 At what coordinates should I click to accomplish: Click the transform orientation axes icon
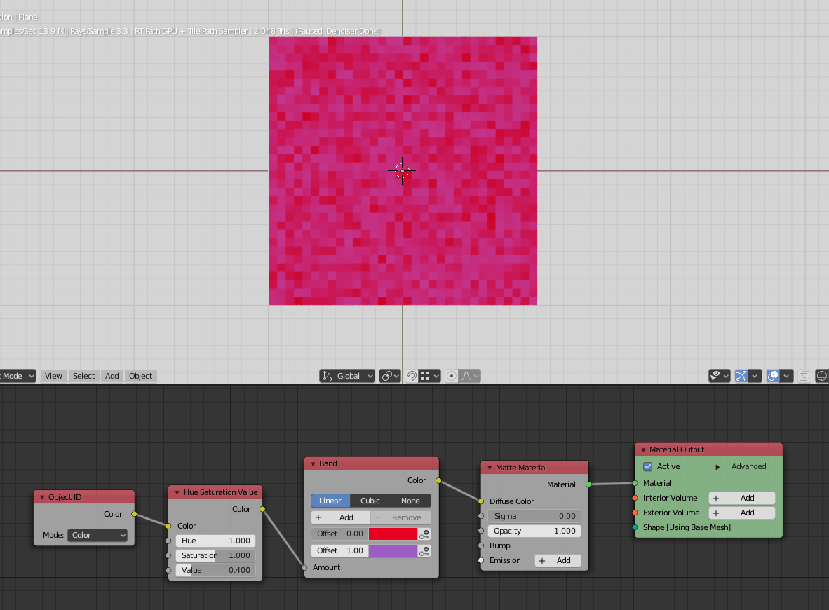click(x=328, y=376)
